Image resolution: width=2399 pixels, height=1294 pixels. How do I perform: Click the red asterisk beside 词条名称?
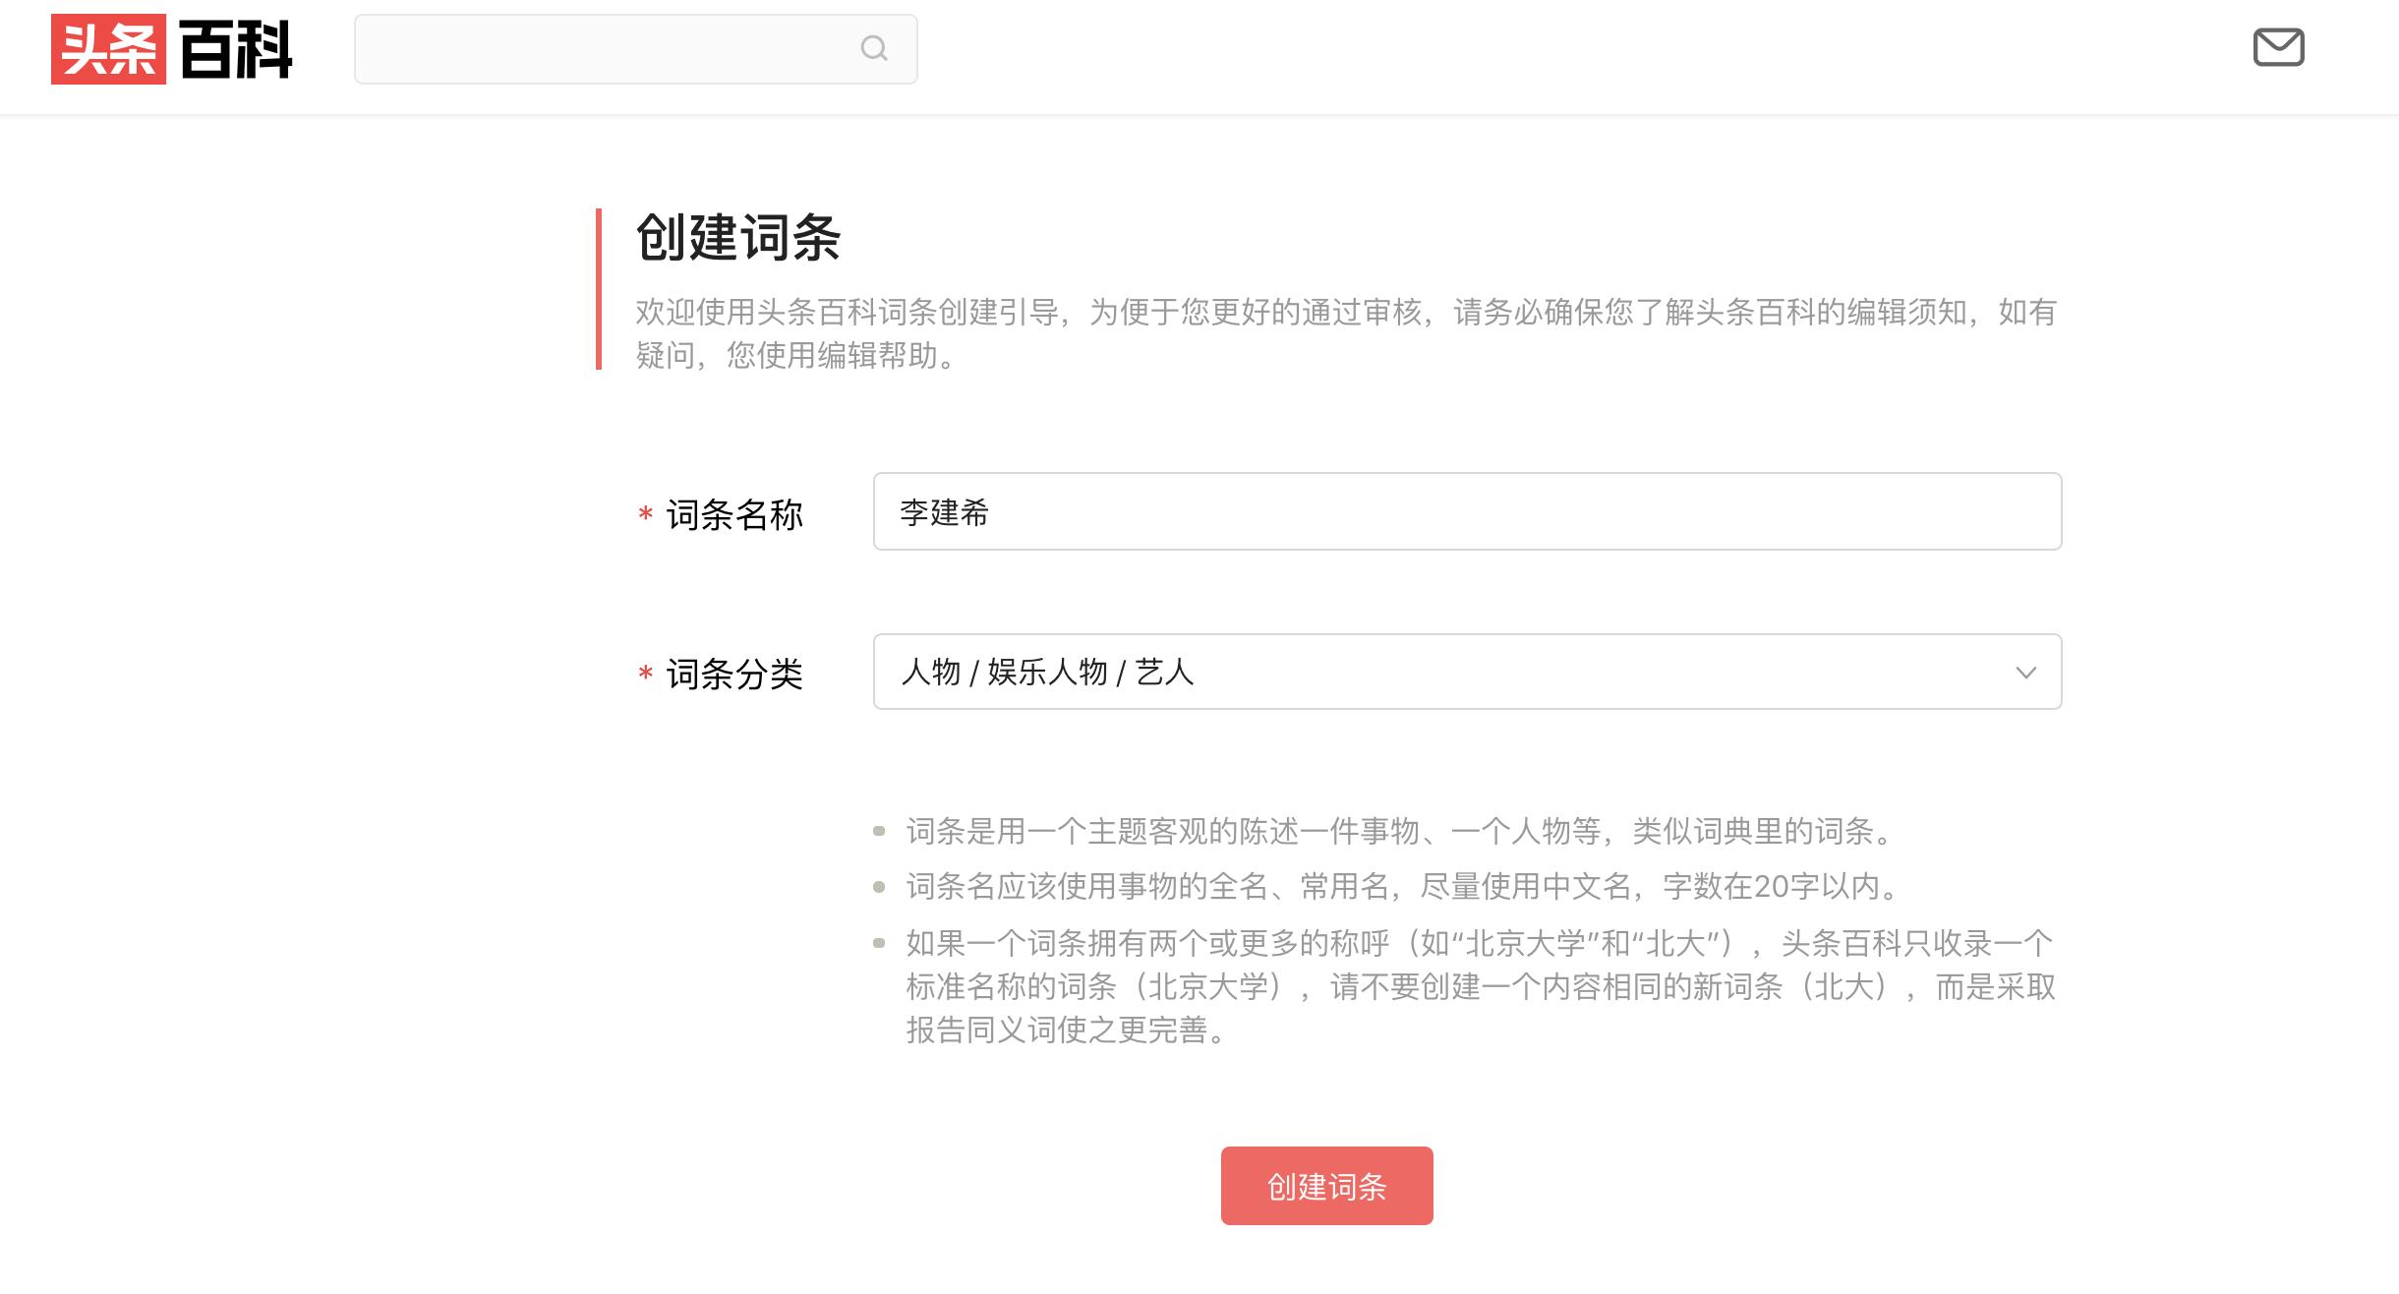coord(645,514)
